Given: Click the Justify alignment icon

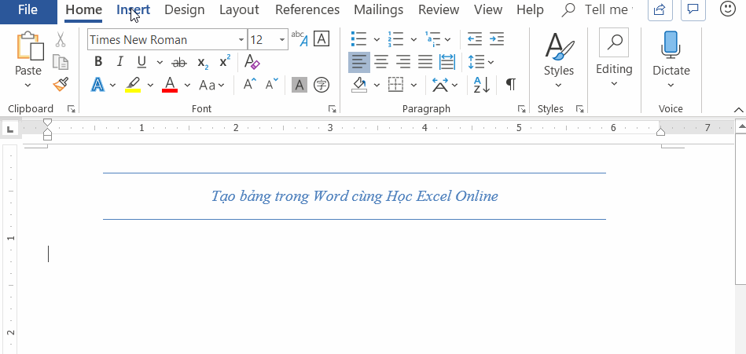Looking at the screenshot, I should click(x=425, y=62).
